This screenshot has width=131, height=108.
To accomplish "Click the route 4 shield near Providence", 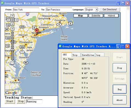I will pyautogui.click(x=59, y=24).
